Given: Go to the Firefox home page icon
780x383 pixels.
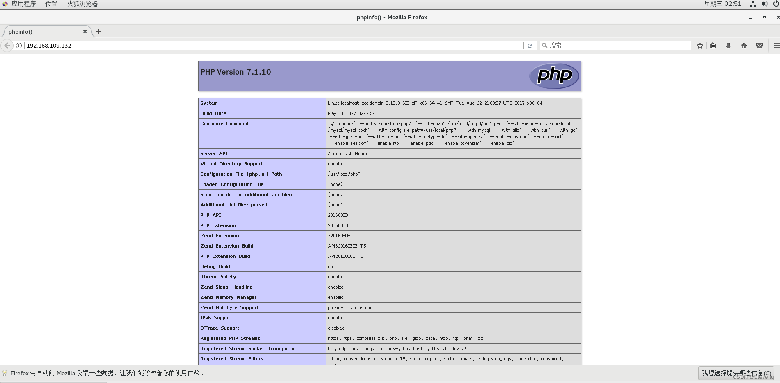Looking at the screenshot, I should click(x=744, y=46).
